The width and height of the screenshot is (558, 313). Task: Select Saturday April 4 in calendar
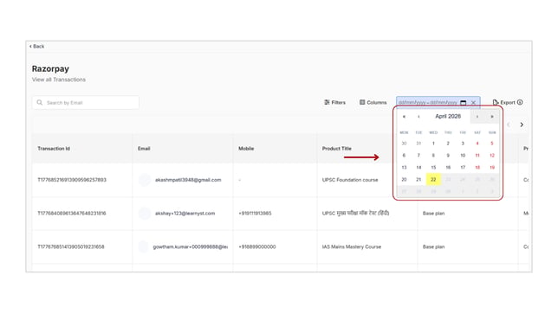click(477, 144)
